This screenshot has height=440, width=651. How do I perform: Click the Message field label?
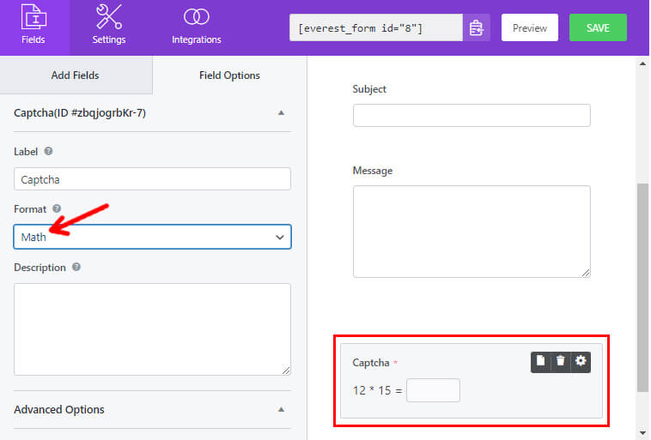tap(373, 171)
